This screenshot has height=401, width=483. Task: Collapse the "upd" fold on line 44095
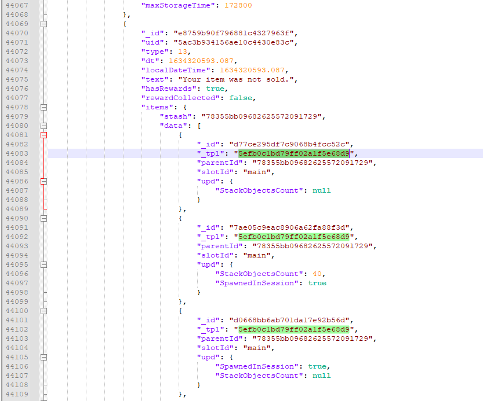pos(45,264)
